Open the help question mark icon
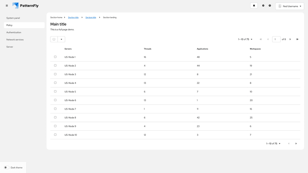Screen dimensions: 308x173 point(270,6)
